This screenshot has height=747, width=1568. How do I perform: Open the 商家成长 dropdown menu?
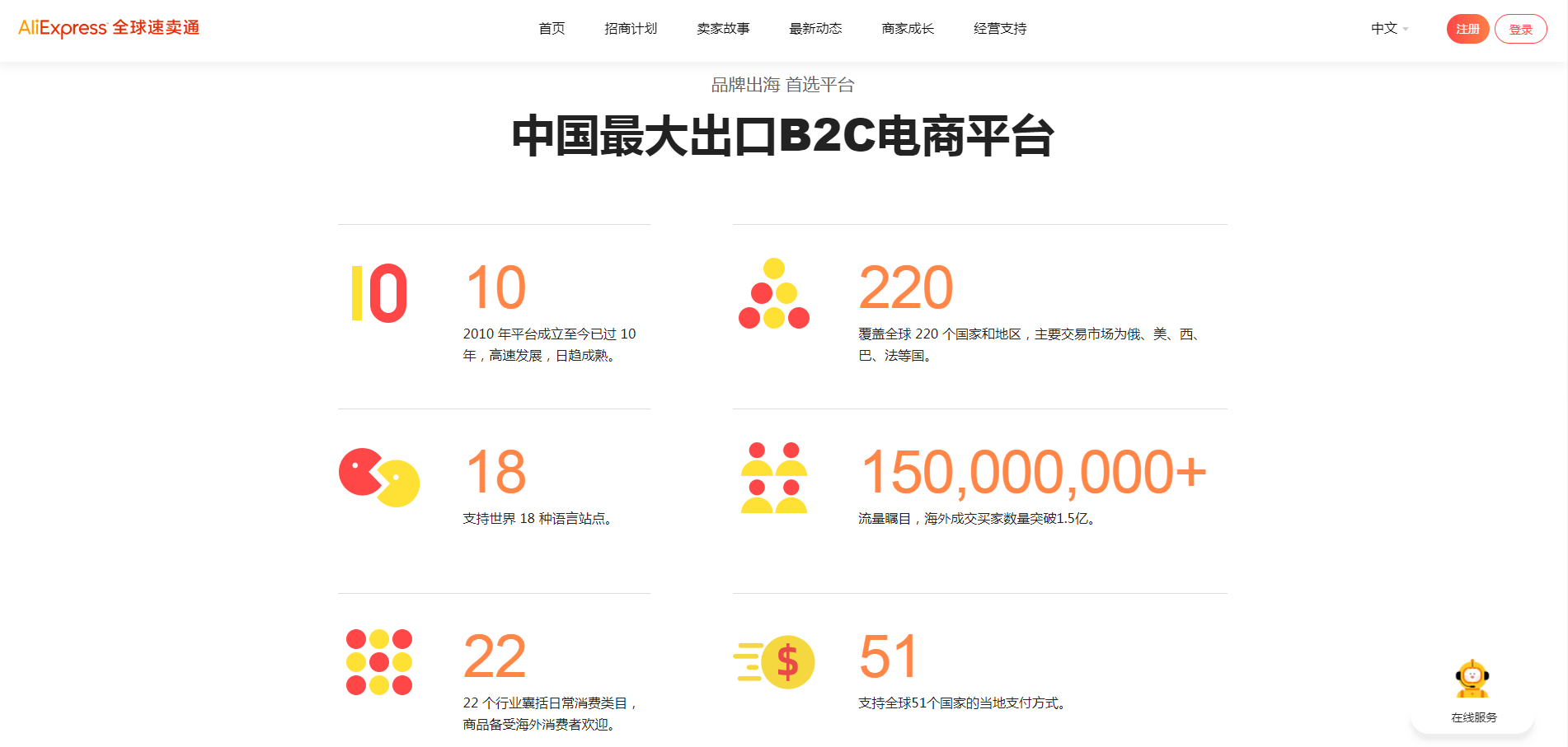[907, 27]
